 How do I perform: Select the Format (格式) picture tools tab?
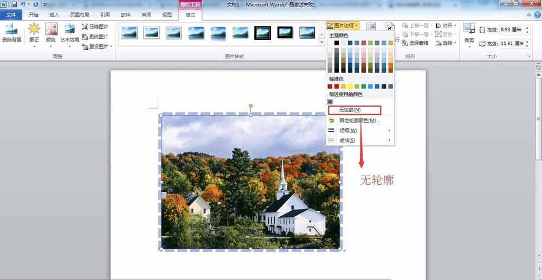(190, 15)
